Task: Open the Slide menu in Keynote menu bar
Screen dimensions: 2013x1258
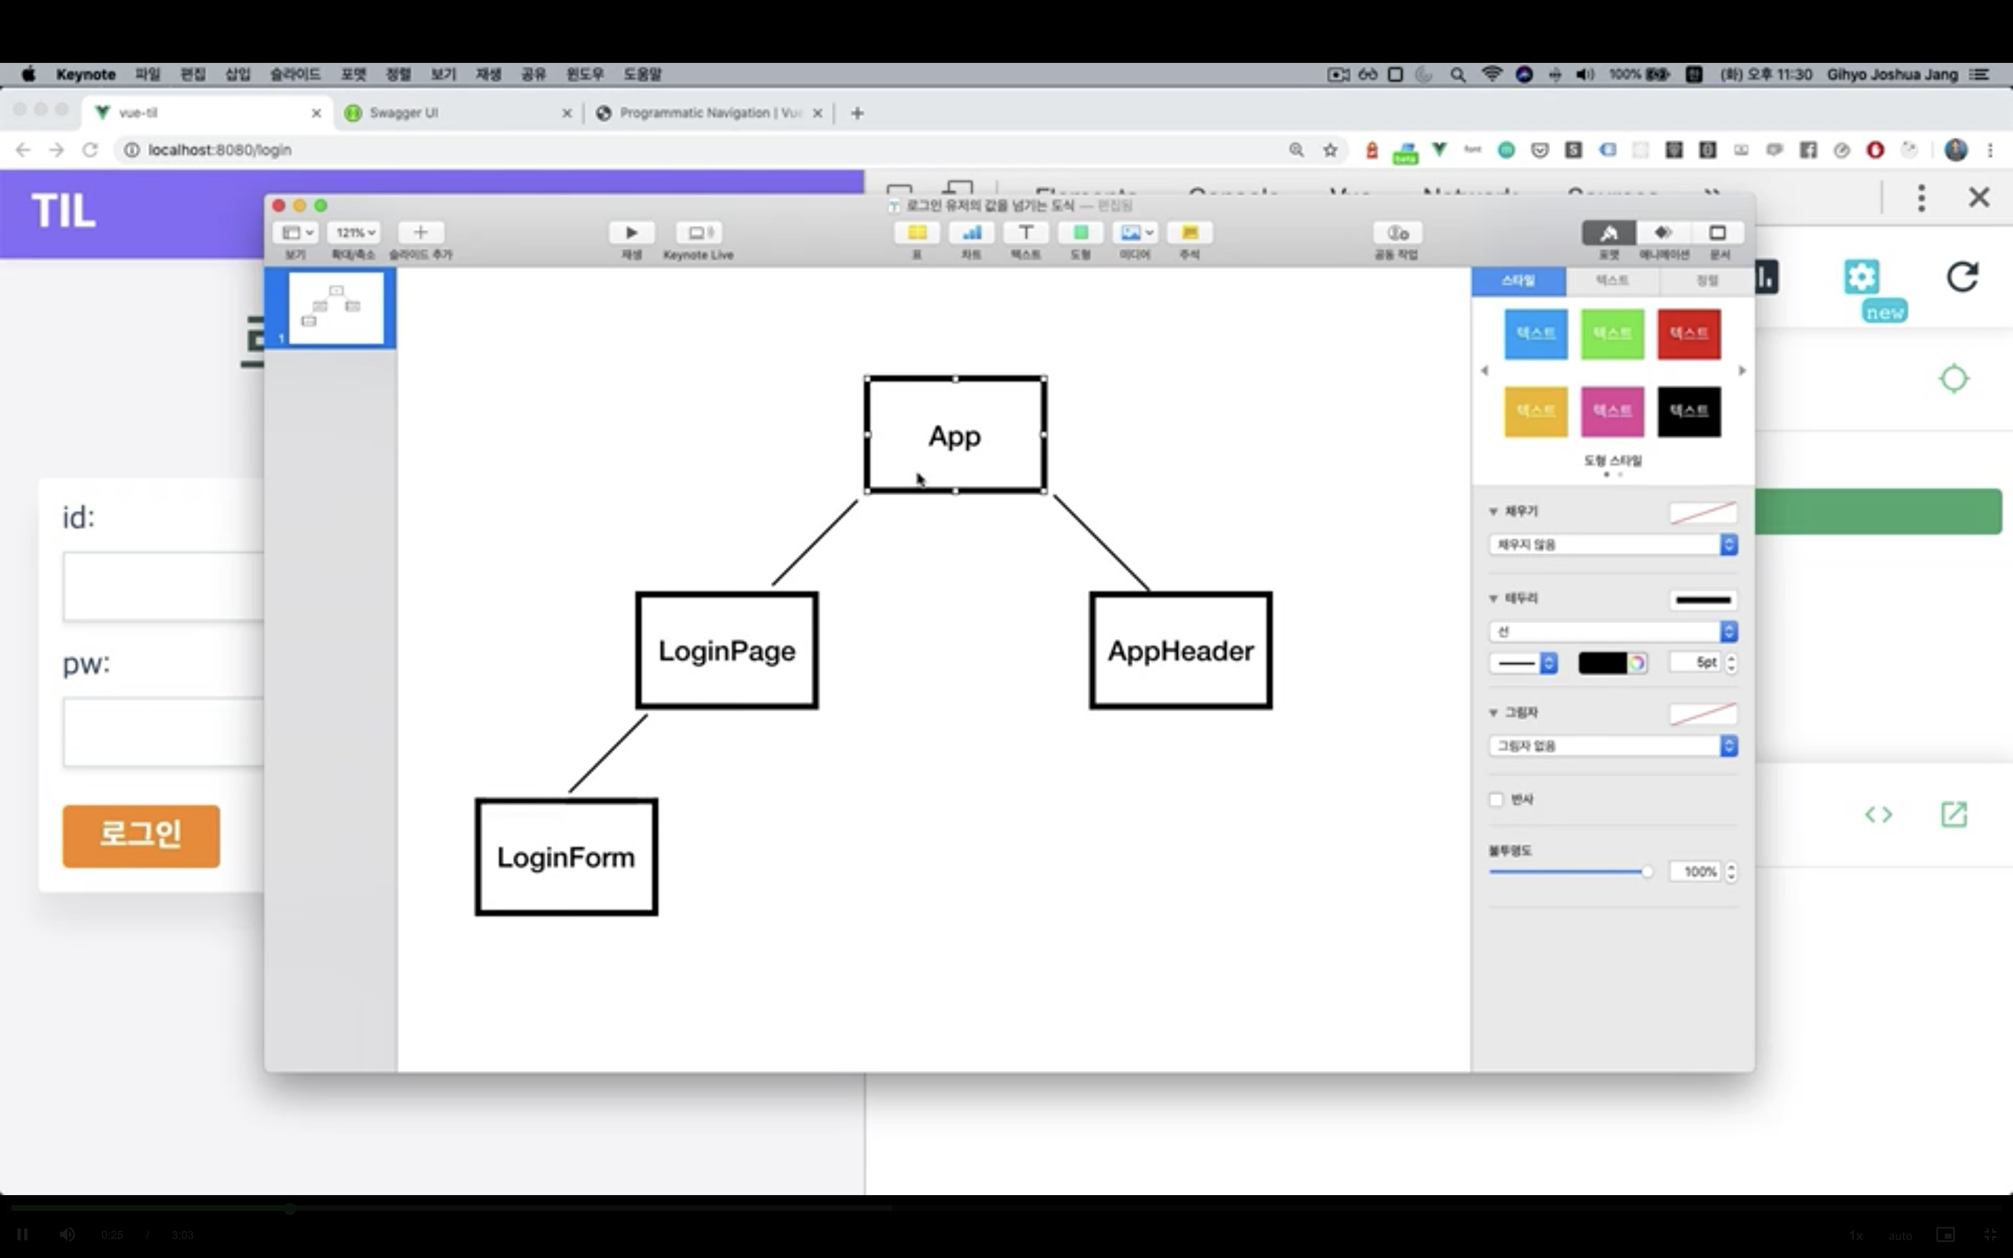Action: pos(294,74)
